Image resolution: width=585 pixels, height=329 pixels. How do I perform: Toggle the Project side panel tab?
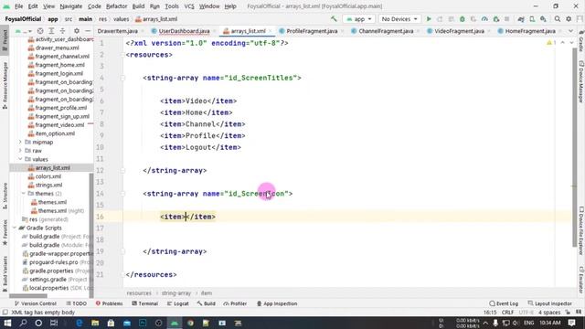pyautogui.click(x=5, y=40)
